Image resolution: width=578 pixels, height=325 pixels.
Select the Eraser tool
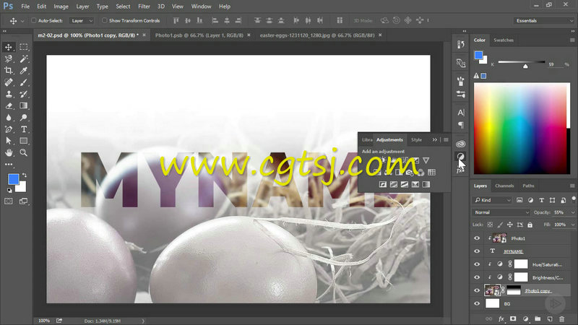[x=9, y=105]
